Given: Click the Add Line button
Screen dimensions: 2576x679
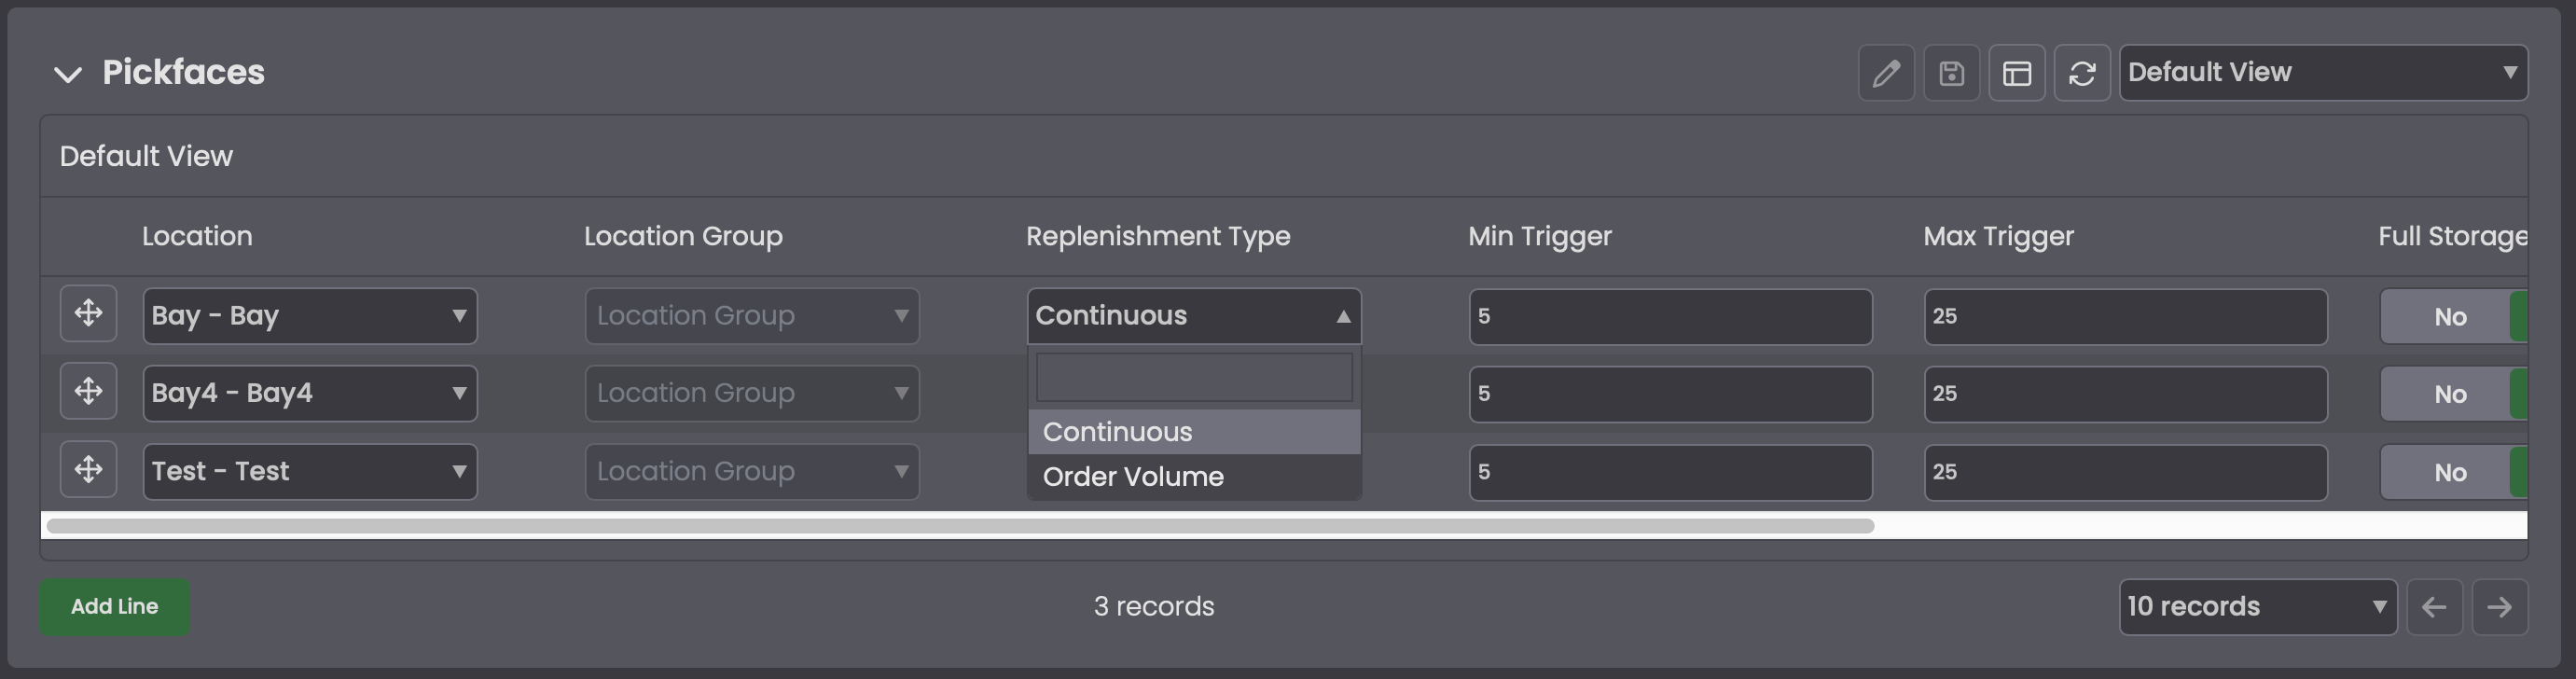Looking at the screenshot, I should click(x=115, y=607).
